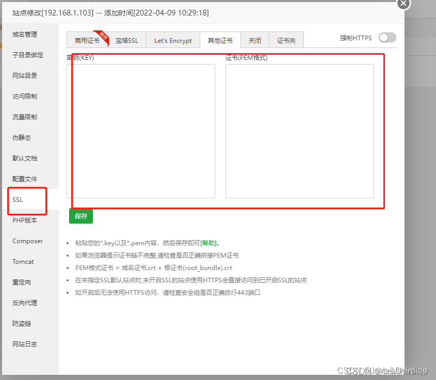
Task: Switch to the 宝塔SSL tab
Action: 127,40
